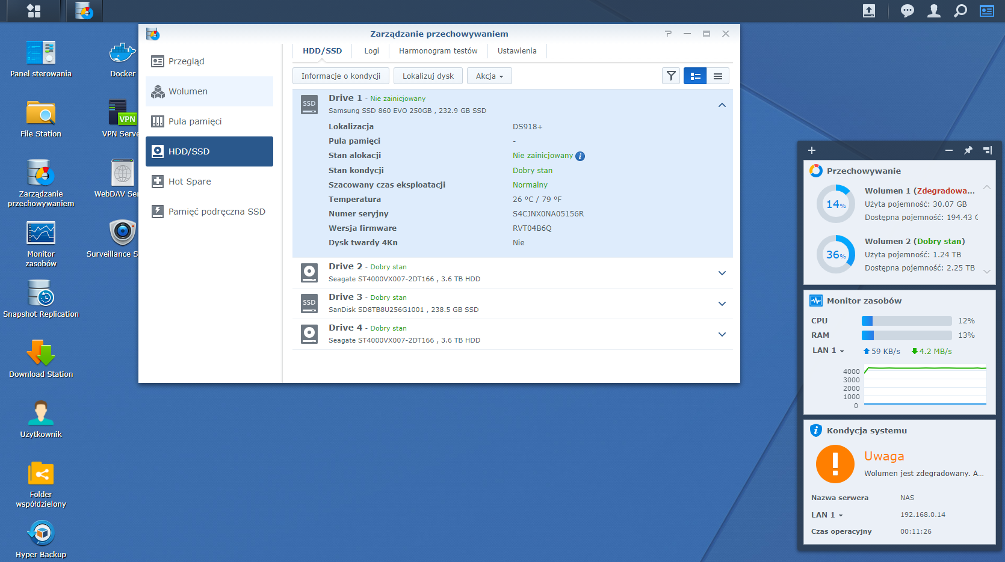The image size is (1005, 562).
Task: Switch to the Logi tab
Action: (371, 51)
